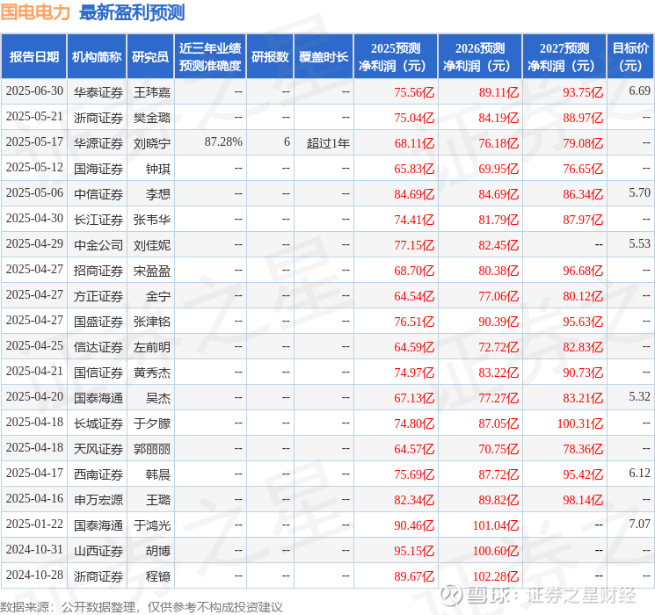Select researcher 张津铭
Viewport: 655px width, 615px height.
coord(152,322)
